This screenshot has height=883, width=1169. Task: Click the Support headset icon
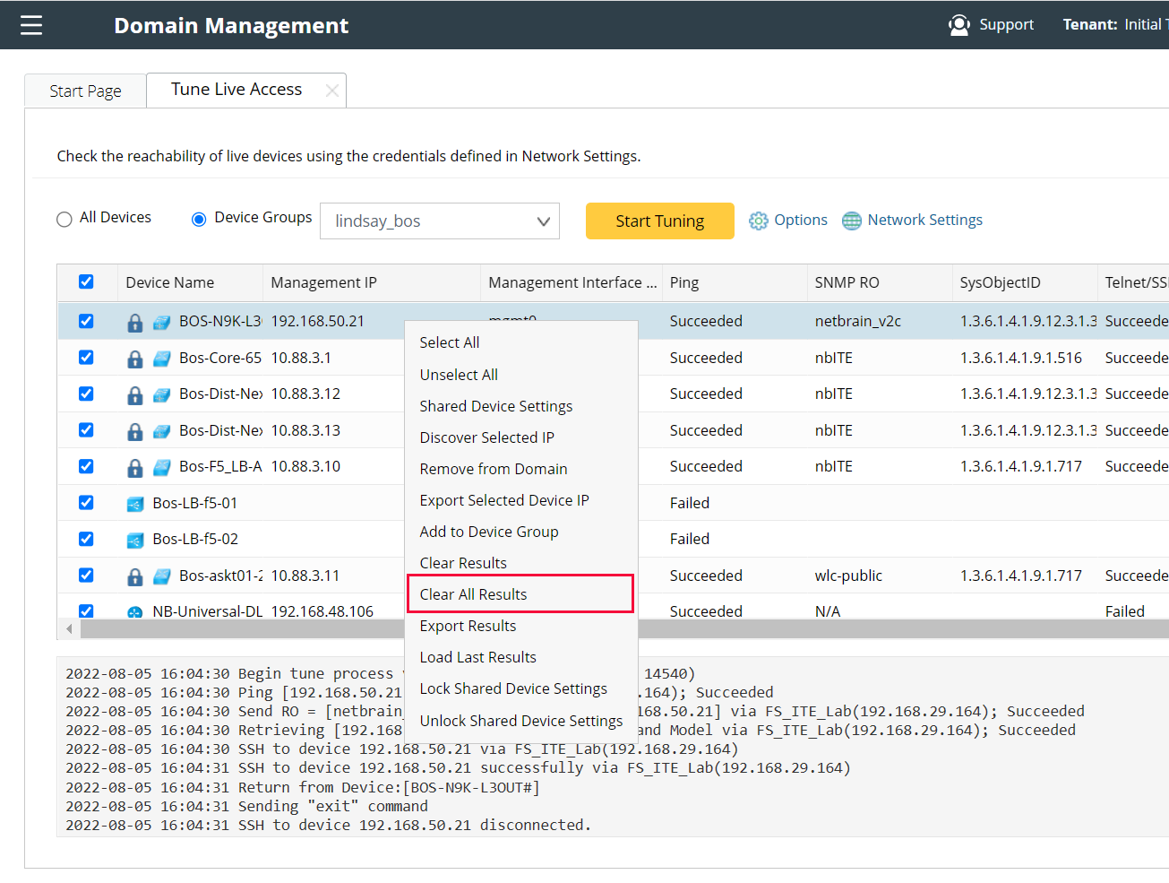pos(958,25)
